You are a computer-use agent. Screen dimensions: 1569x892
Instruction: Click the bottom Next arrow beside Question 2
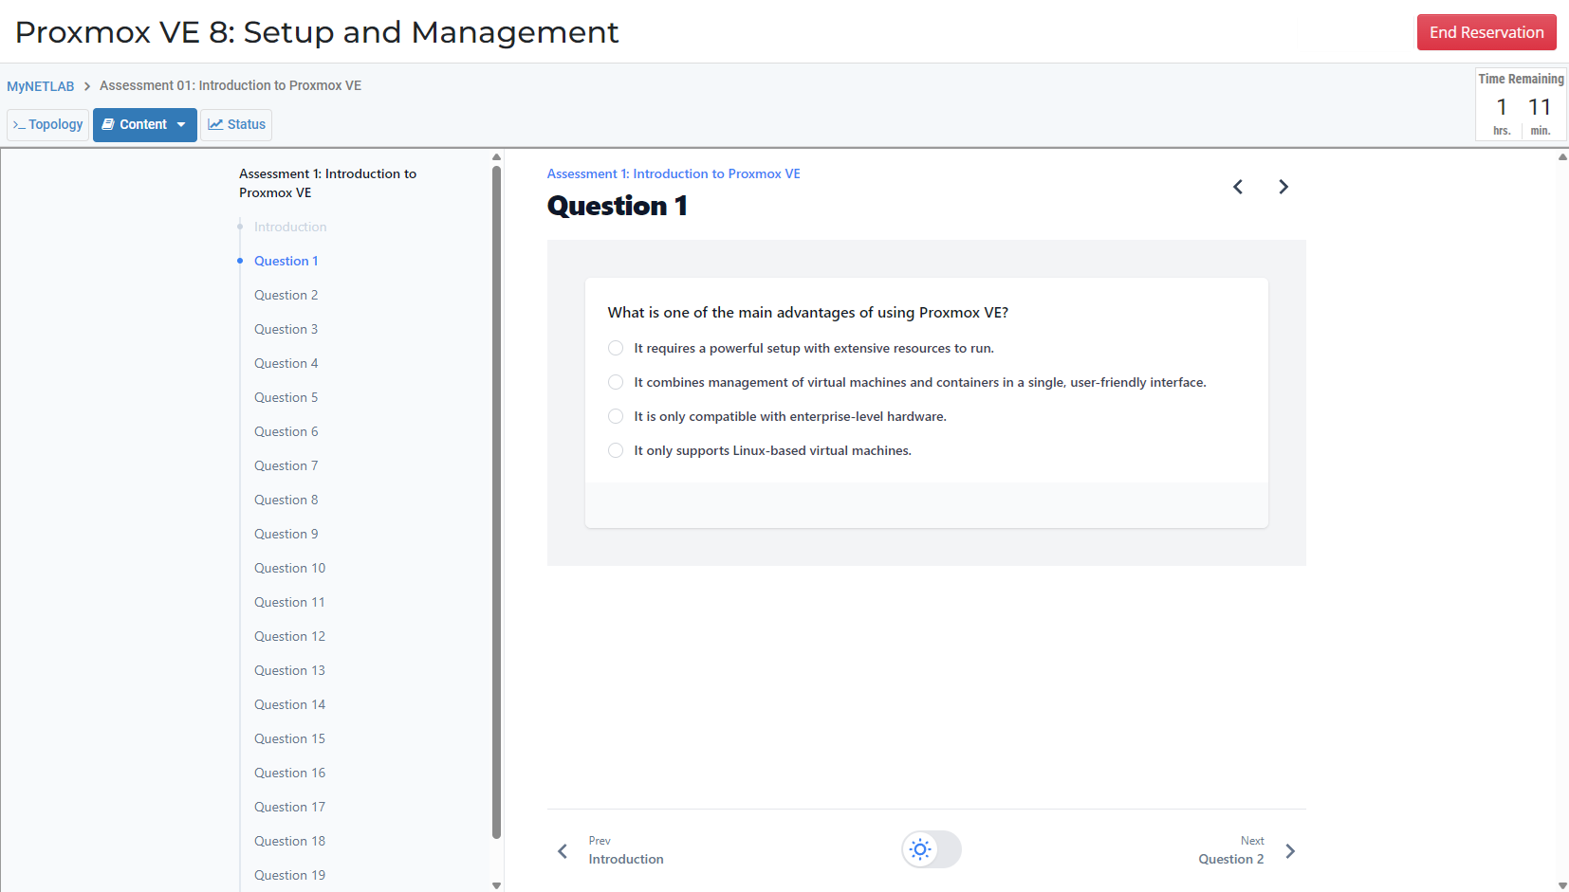(x=1290, y=851)
